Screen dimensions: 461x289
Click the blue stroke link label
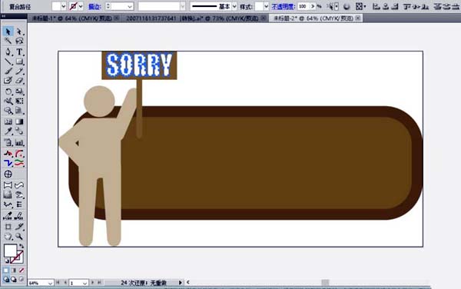tap(95, 6)
